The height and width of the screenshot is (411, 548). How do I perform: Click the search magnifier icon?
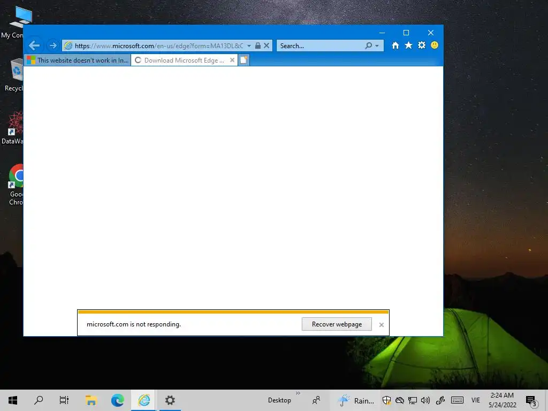tap(368, 45)
